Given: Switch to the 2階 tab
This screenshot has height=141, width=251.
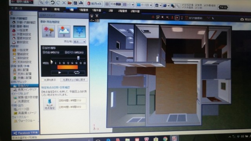Looking at the screenshot, I should tap(111, 11).
